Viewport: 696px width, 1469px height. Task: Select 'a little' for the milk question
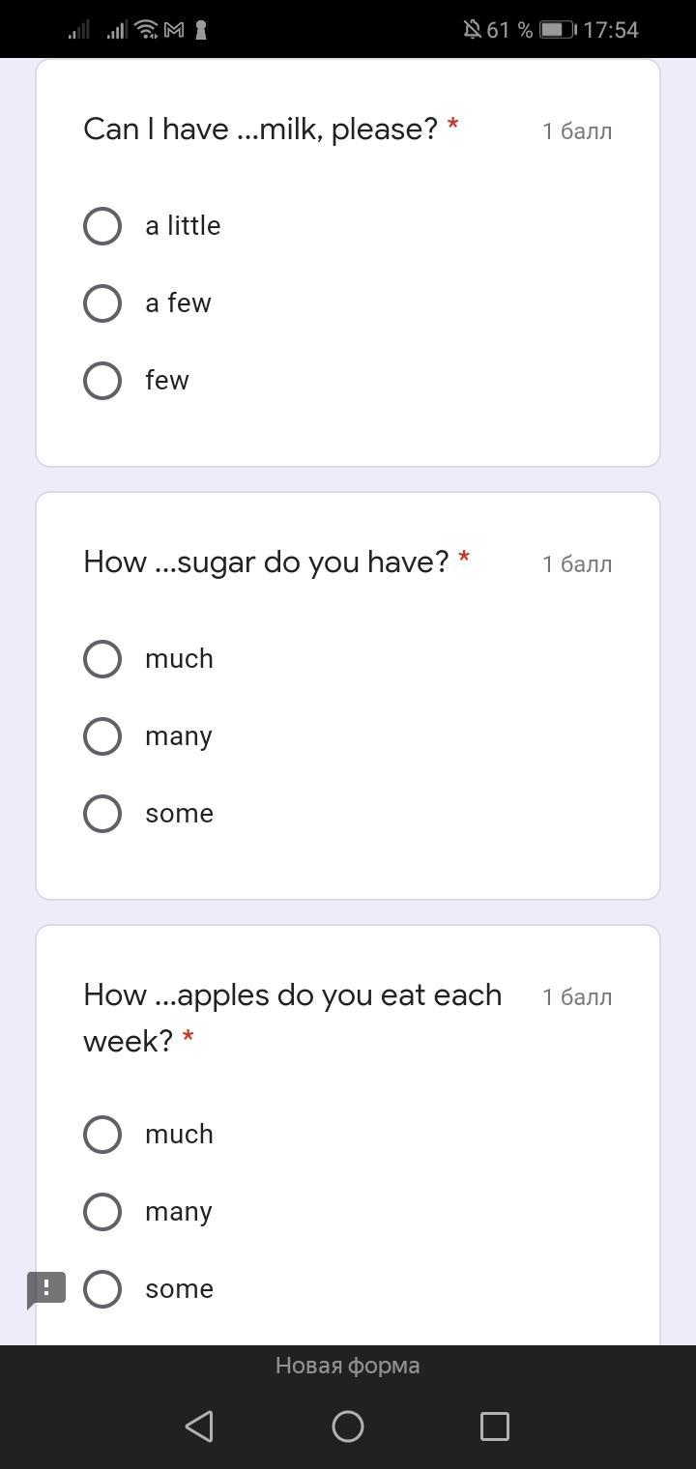click(x=102, y=226)
